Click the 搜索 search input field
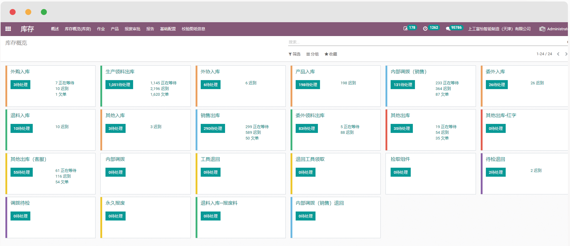Viewport: 570px width, 246px height. click(427, 42)
